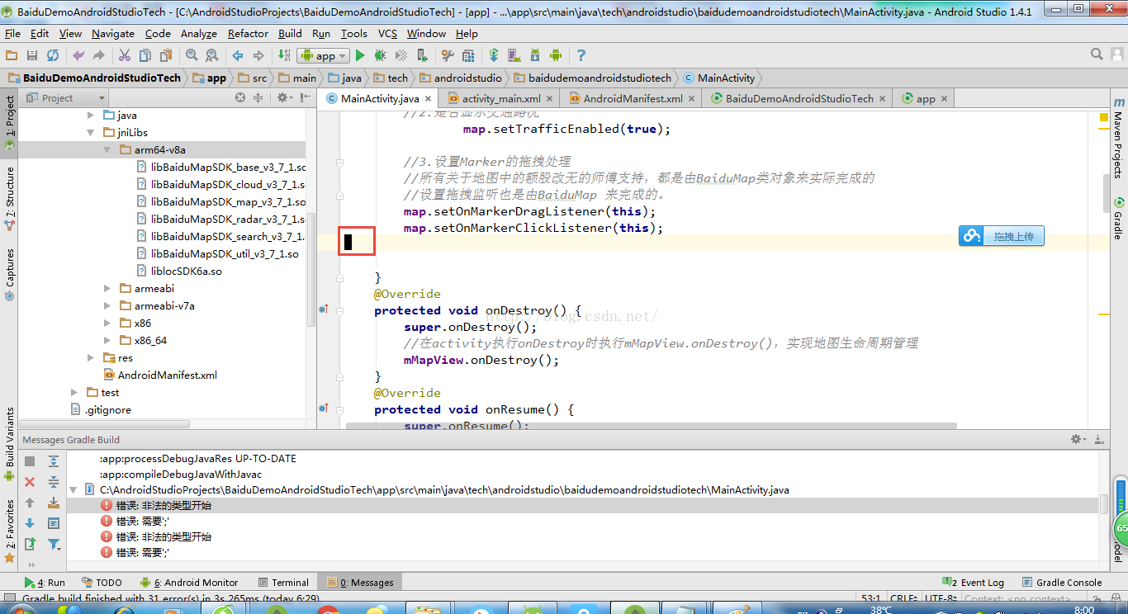This screenshot has height=614, width=1128.
Task: Open the SDK Manager icon
Action: 535,55
